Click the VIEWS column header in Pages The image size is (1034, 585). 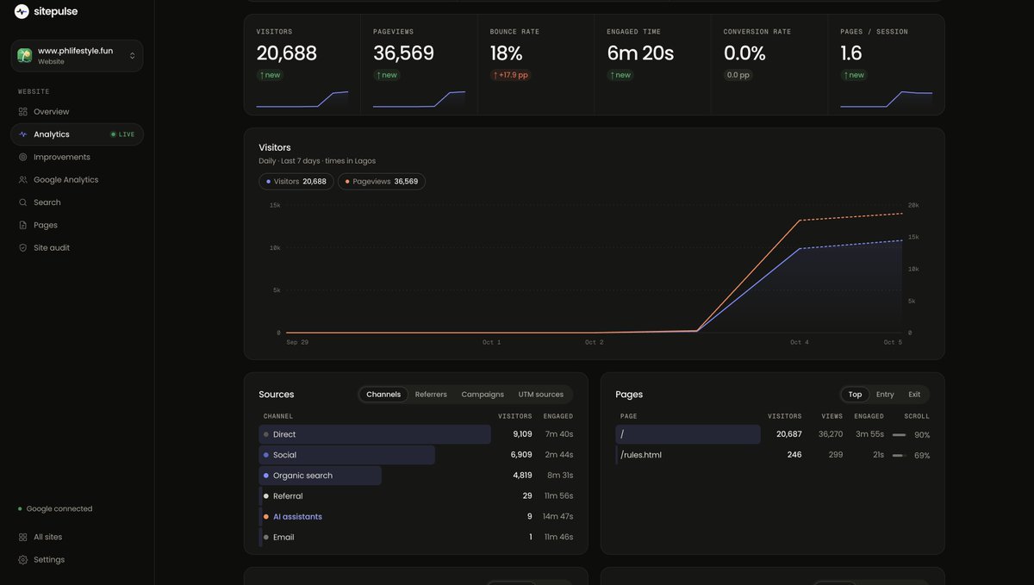coord(832,416)
